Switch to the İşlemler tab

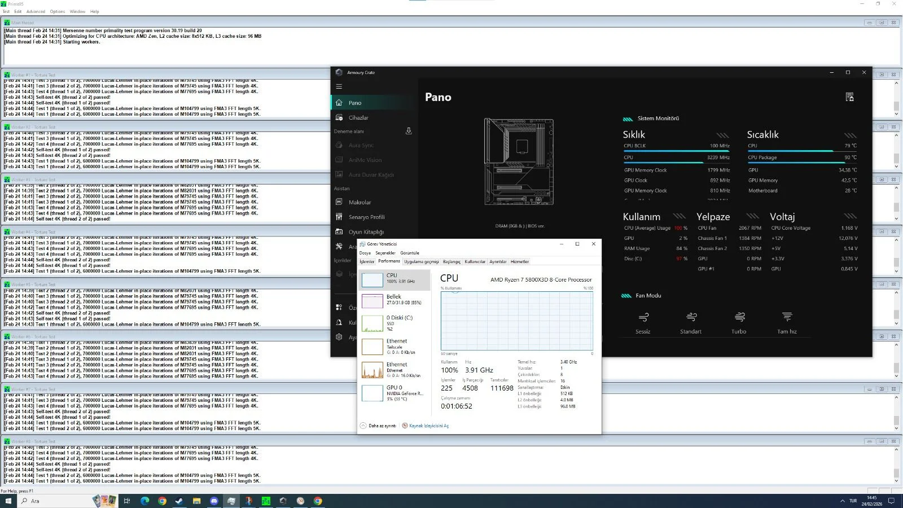[367, 262]
